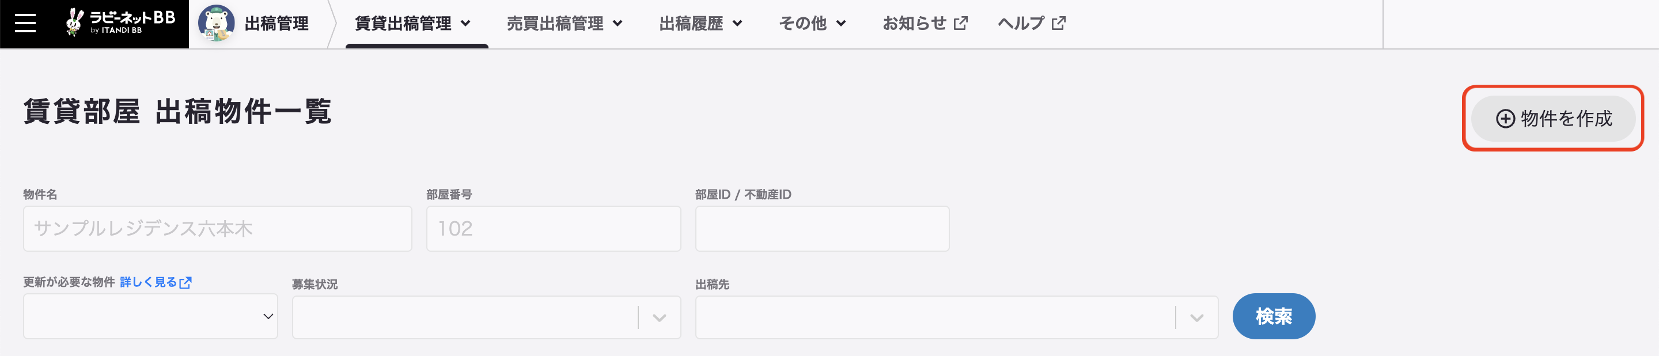Expand the 出稿先 dropdown chevron

[x=1196, y=317]
